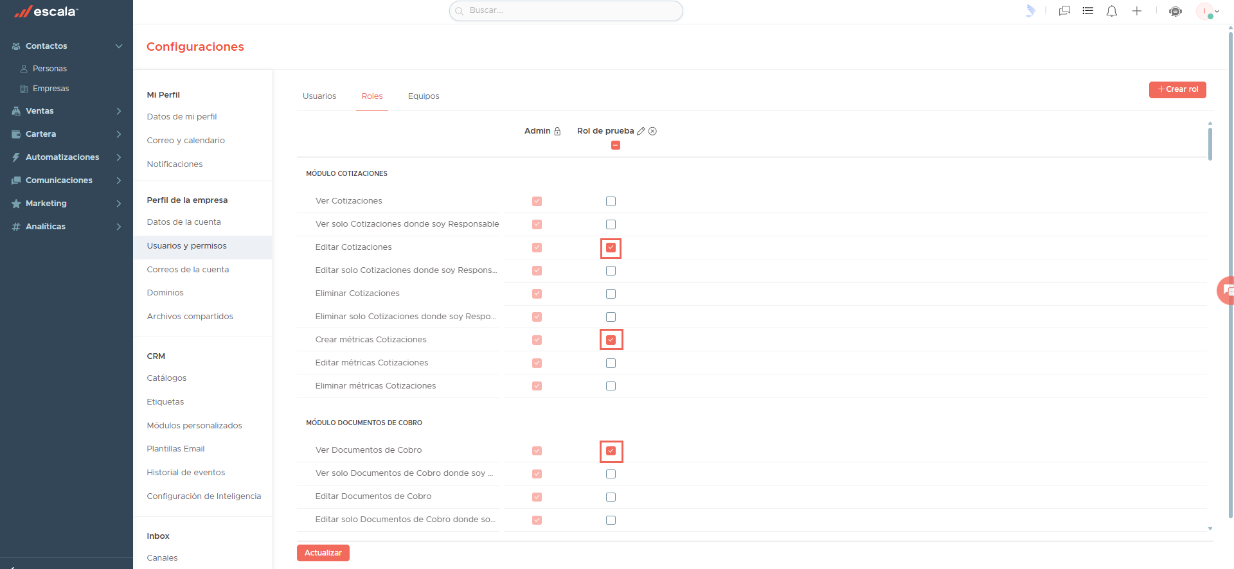Click the search magnifier icon
Viewport: 1234px width, 569px height.
click(x=460, y=11)
